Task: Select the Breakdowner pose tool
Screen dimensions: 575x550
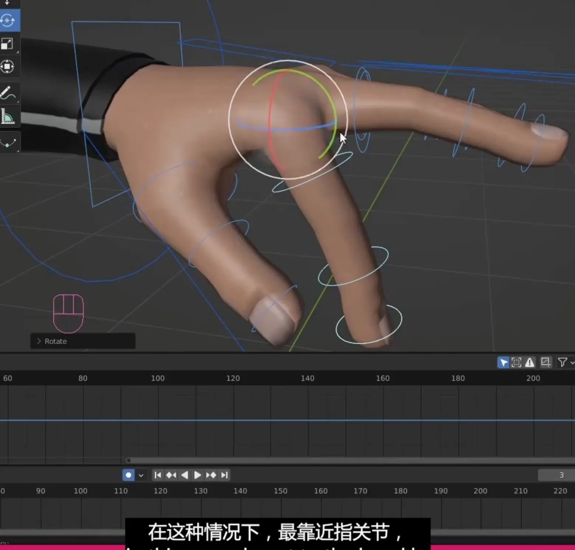Action: [x=8, y=142]
